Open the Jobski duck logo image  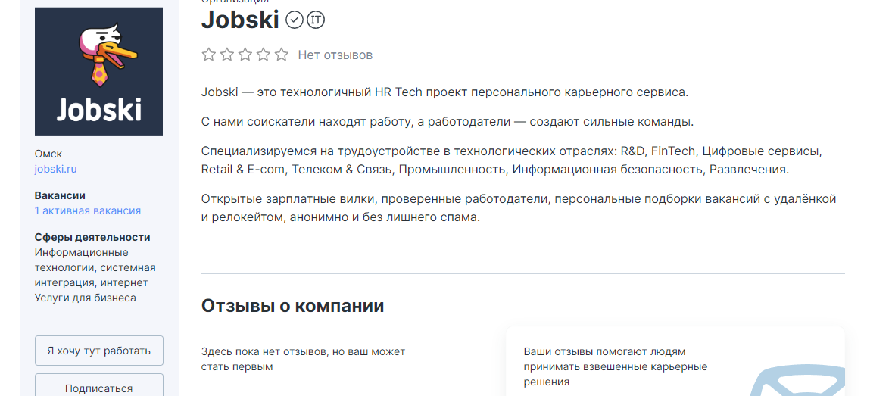pos(98,71)
